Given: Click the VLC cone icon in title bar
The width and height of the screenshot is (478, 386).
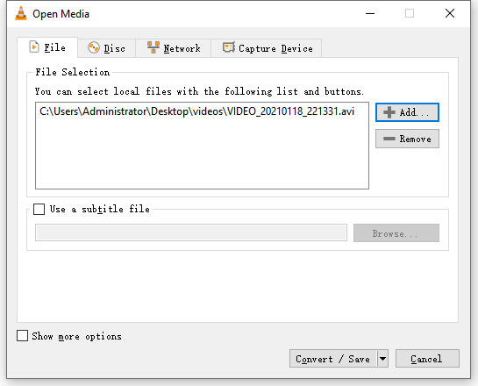Looking at the screenshot, I should pos(21,14).
